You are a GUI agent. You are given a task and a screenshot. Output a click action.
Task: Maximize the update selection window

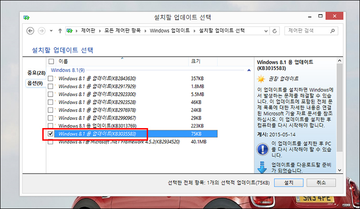coord(320,16)
